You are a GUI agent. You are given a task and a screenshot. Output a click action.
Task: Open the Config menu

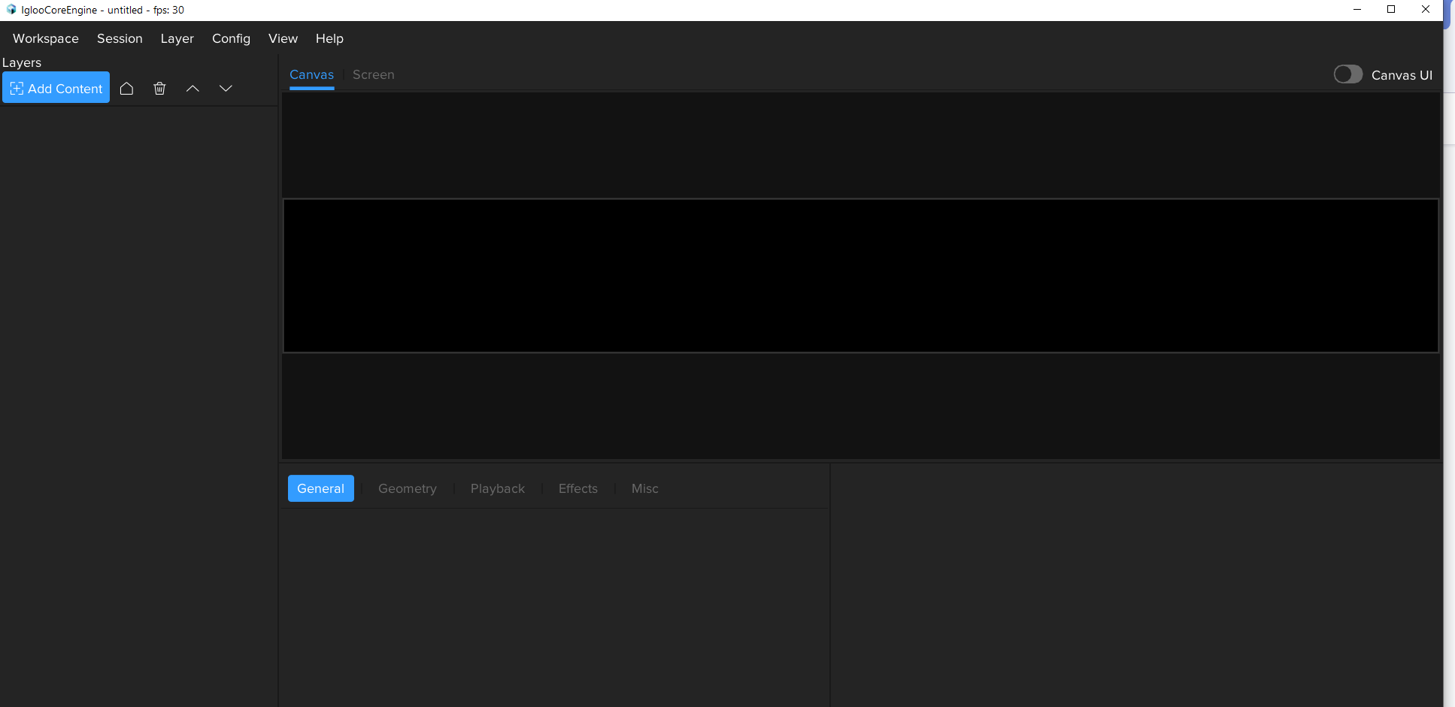231,38
